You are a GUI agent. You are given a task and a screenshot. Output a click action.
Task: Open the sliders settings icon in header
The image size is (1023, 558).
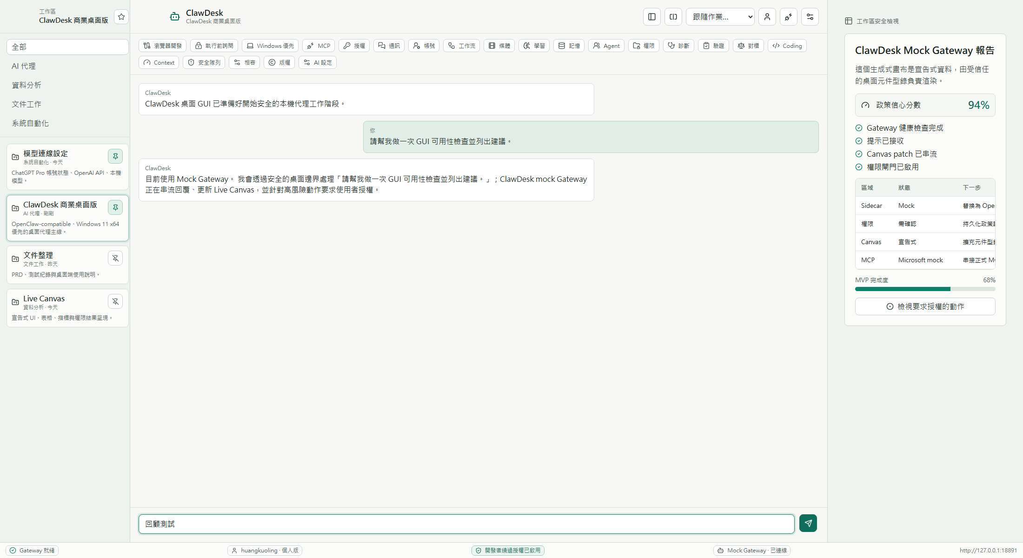[810, 17]
